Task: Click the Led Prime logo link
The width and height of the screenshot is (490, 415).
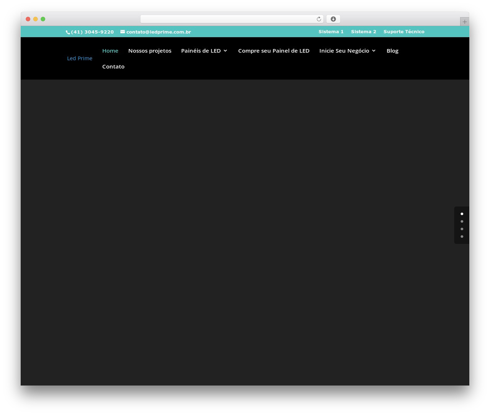Action: pos(80,58)
